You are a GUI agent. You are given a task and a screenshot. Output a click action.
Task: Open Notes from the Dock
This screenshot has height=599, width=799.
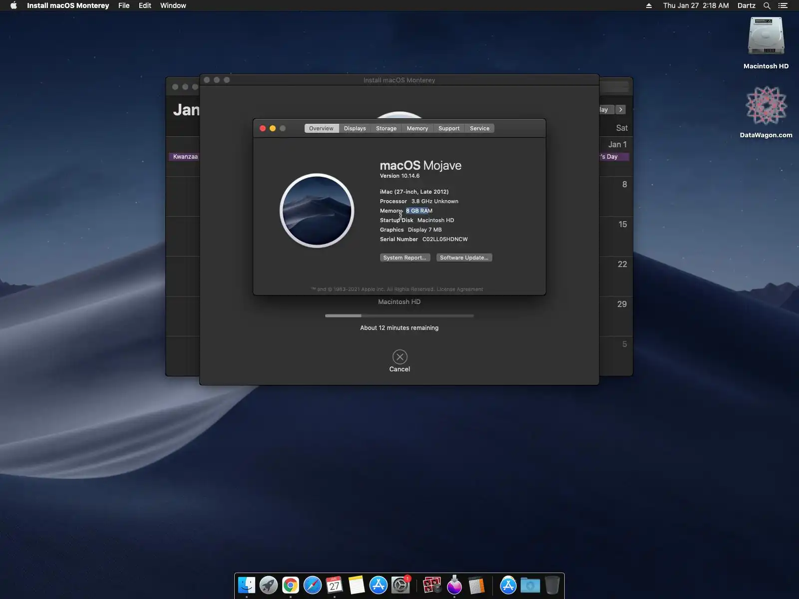click(x=357, y=585)
